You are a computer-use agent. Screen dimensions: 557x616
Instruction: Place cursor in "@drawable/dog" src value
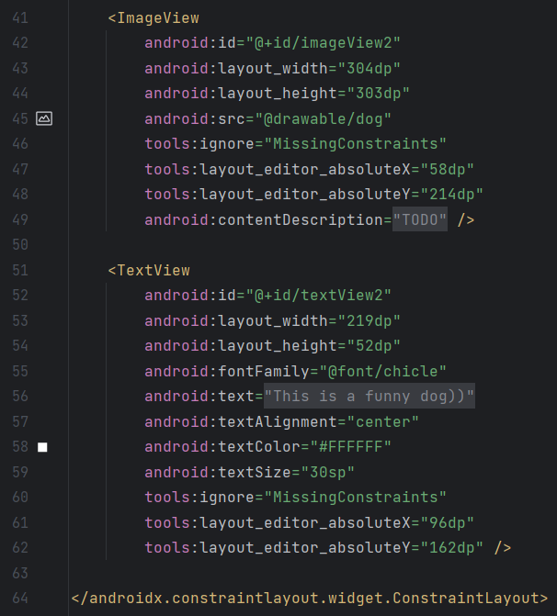click(323, 118)
